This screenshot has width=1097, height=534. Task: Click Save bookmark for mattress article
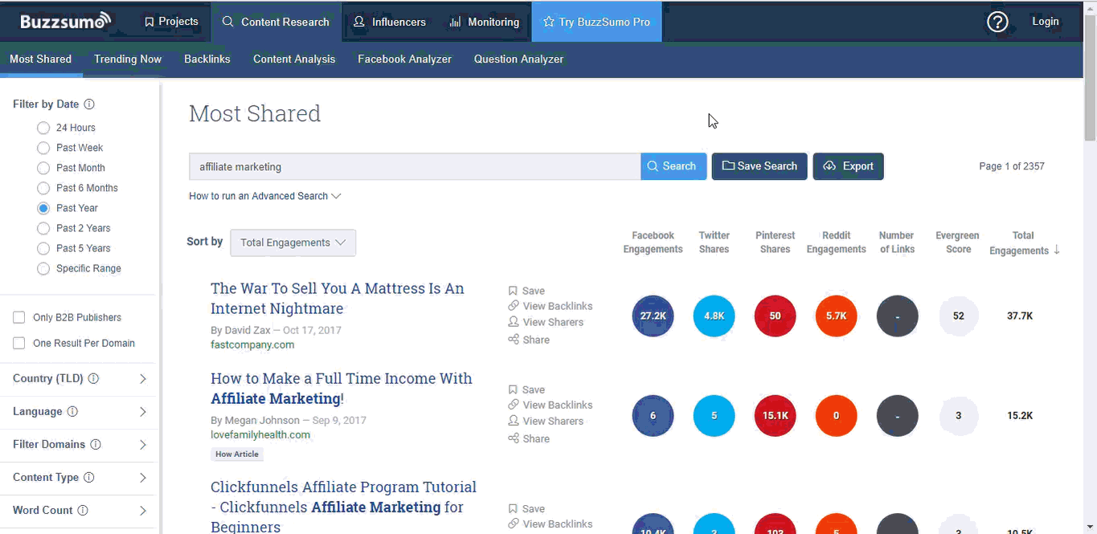526,291
